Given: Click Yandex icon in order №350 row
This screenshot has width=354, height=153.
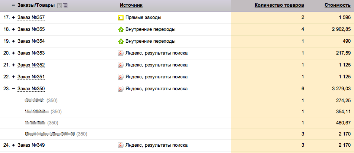Looking at the screenshot, I should coord(121,89).
